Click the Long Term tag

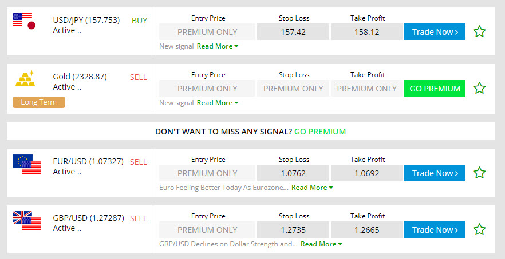pyautogui.click(x=39, y=102)
